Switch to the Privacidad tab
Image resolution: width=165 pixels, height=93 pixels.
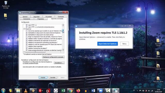point(48,17)
